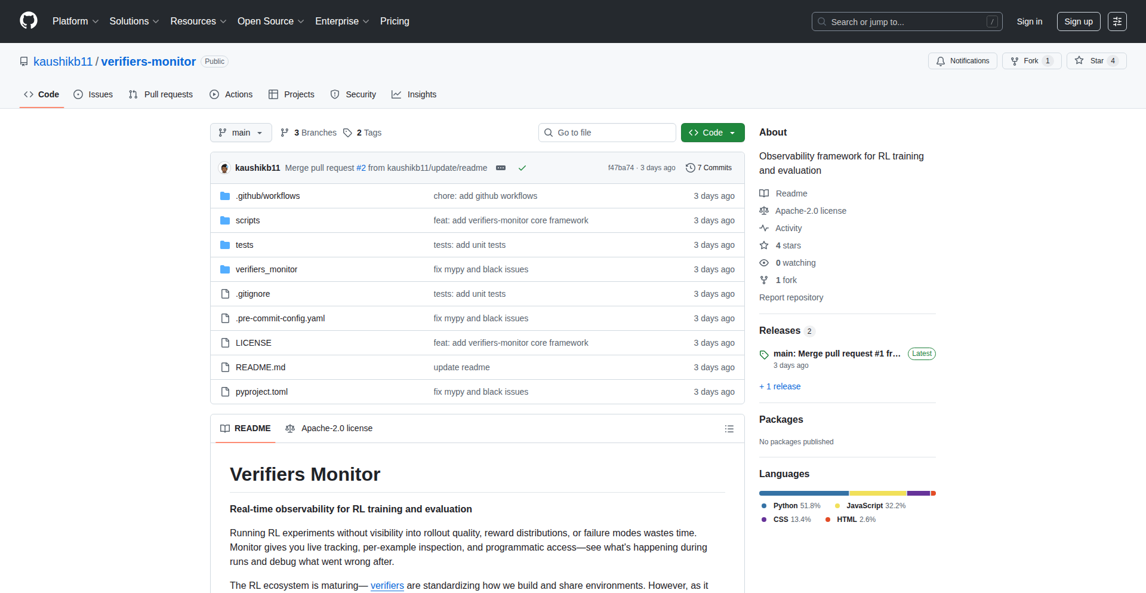Expand the green Code dropdown button

[x=712, y=133]
